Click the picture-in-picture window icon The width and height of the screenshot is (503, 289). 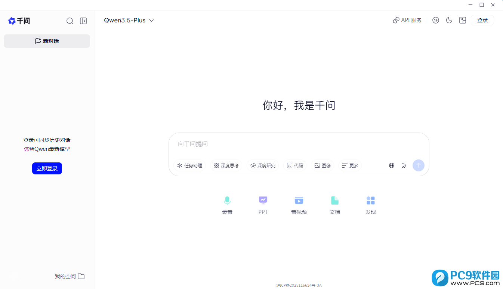tap(462, 20)
